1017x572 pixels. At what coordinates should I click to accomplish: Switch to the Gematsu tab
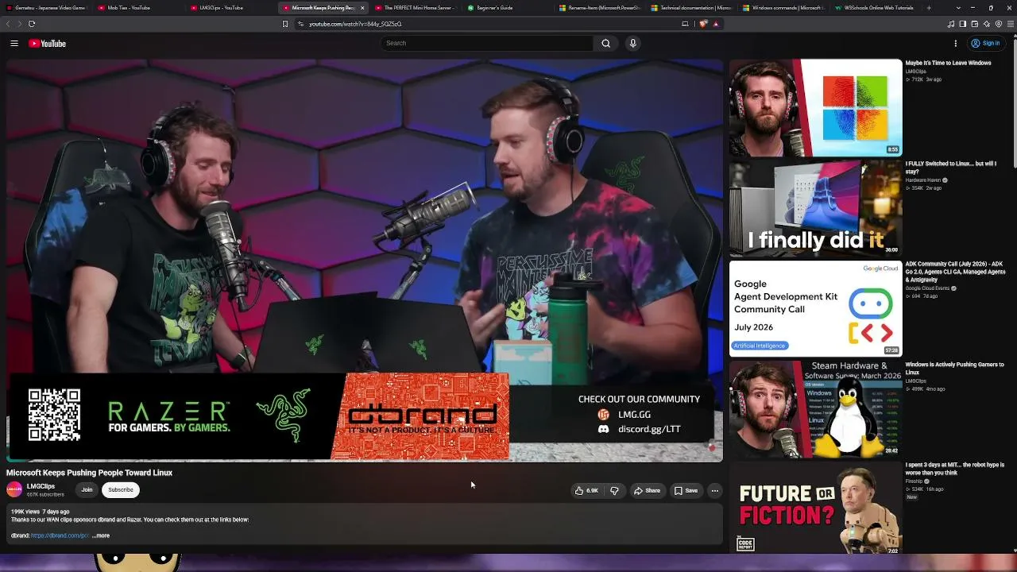coord(46,8)
